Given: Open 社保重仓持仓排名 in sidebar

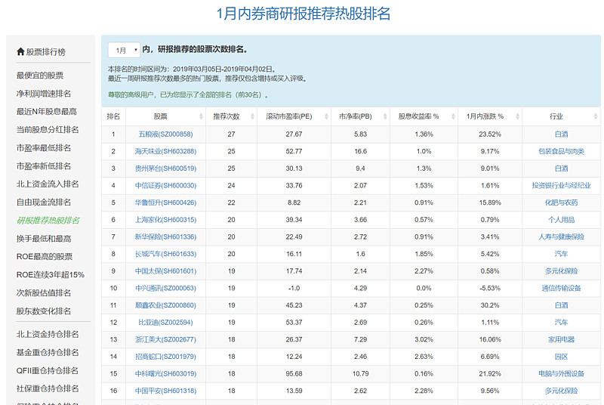Looking at the screenshot, I should 48,388.
